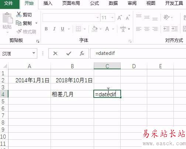Open the font name dropdown
Screen dimensions: 186x149
[97, 18]
